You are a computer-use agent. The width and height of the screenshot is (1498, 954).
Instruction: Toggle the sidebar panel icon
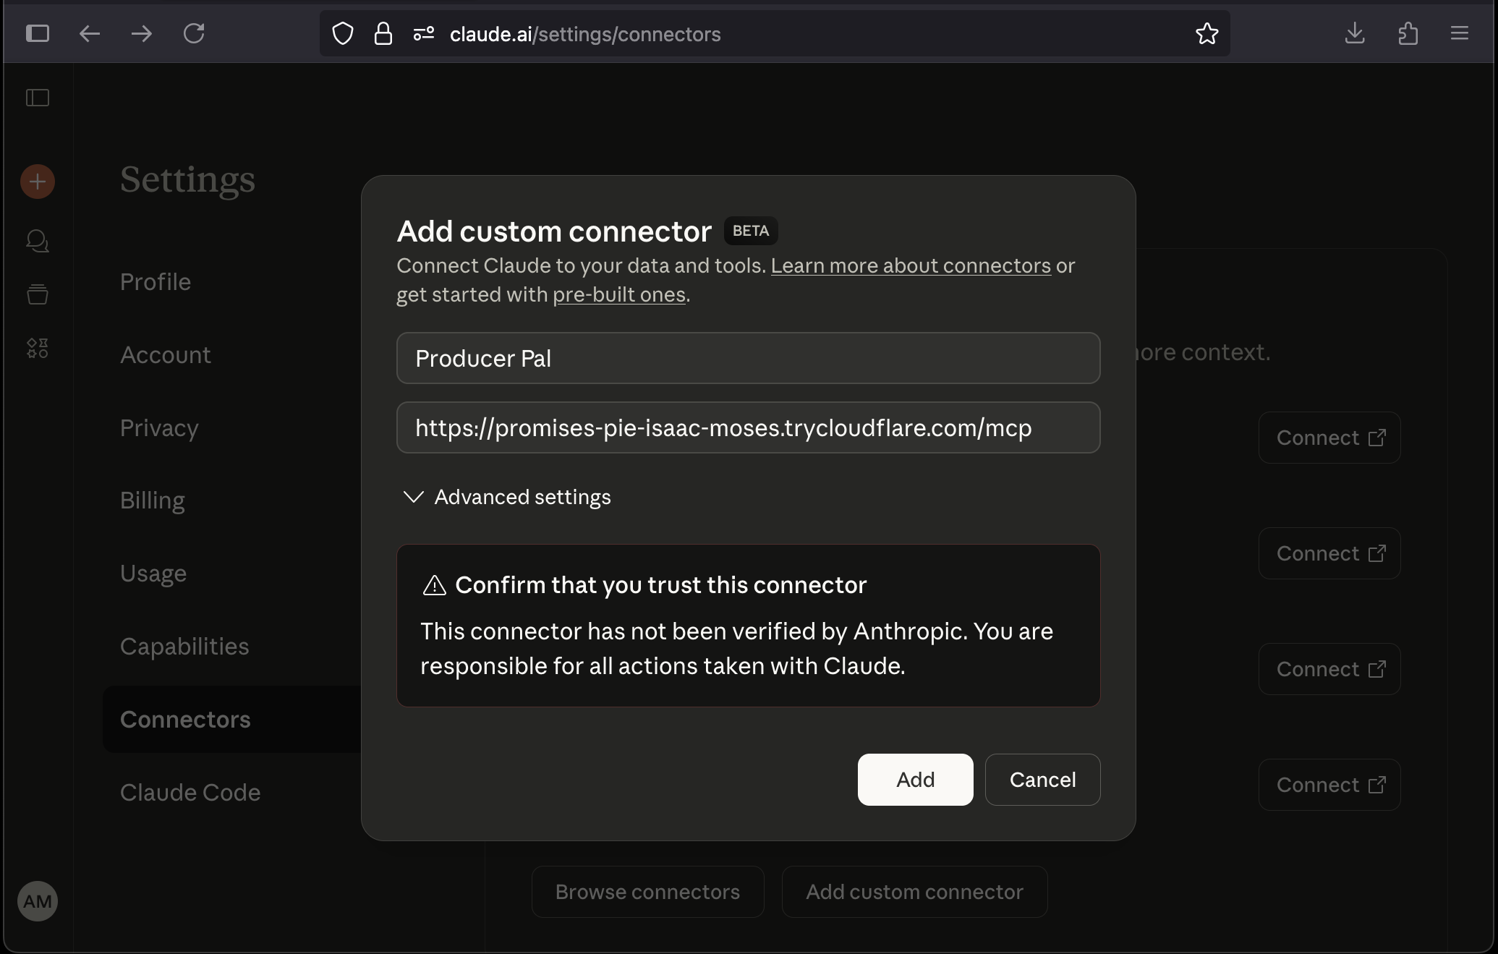(x=38, y=98)
